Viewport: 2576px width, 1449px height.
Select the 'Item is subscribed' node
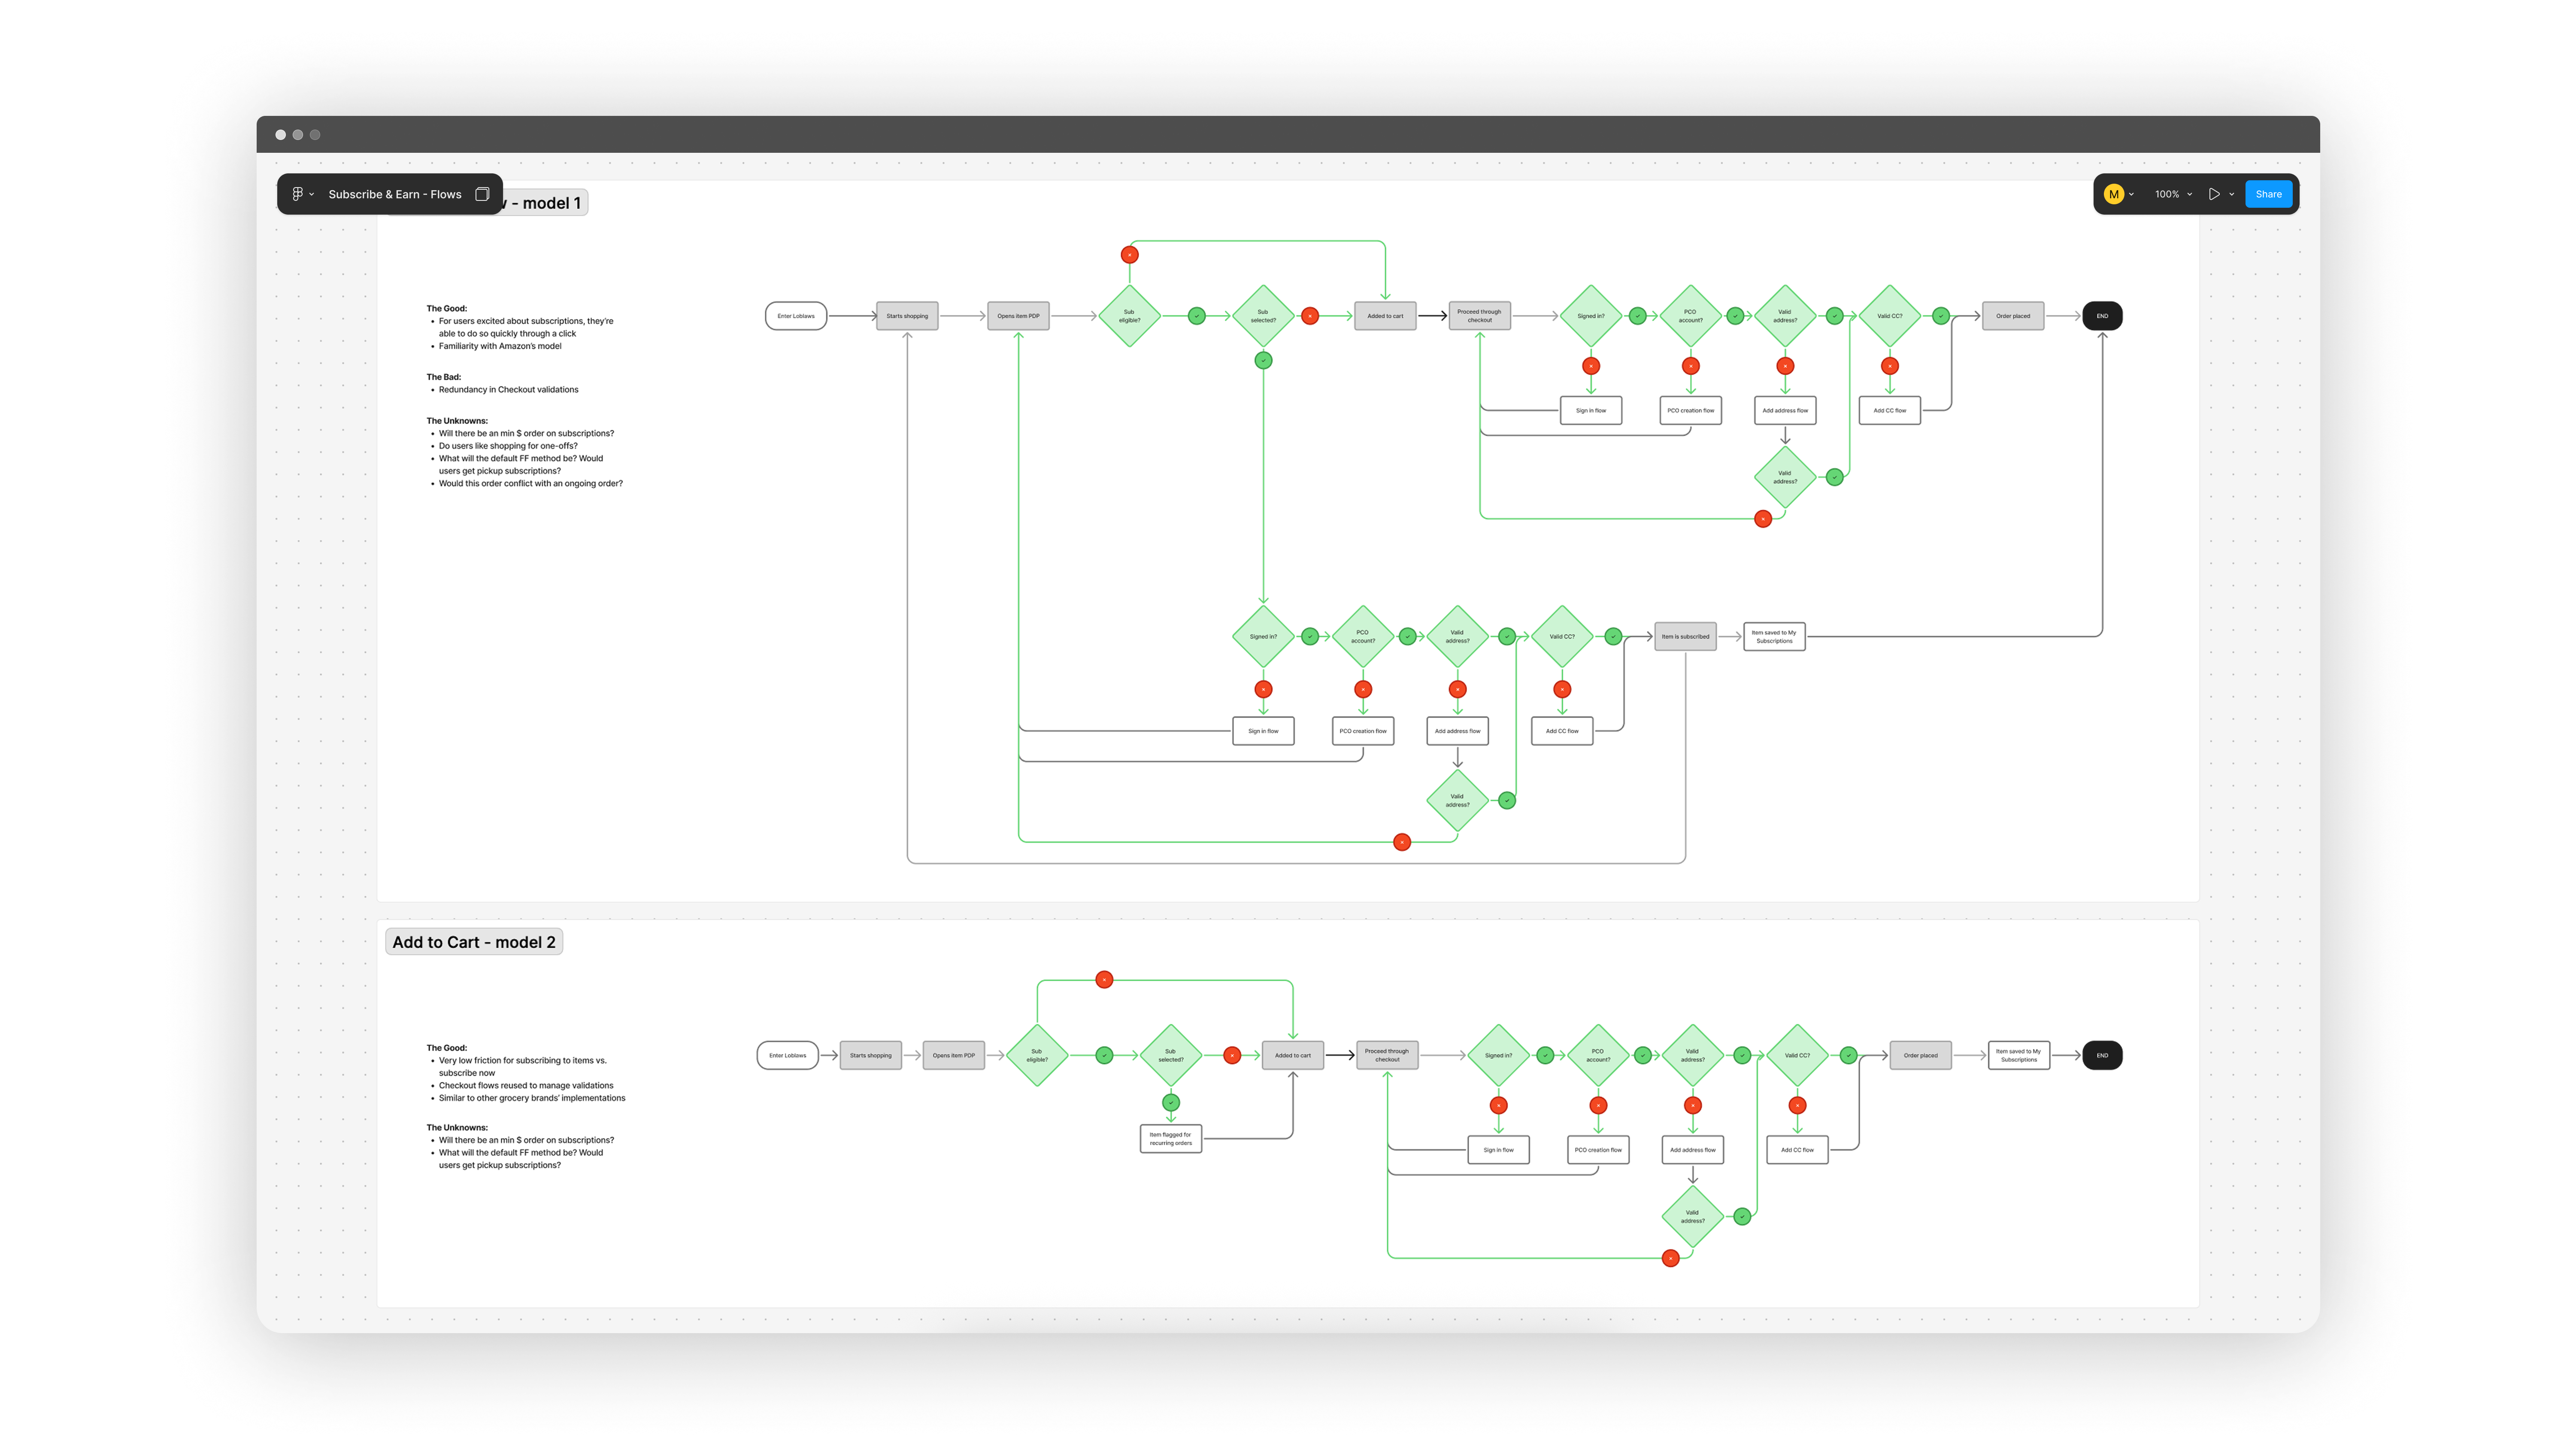click(1685, 636)
